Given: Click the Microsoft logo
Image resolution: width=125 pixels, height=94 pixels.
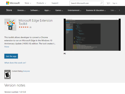Looking at the screenshot, I should [13, 3].
